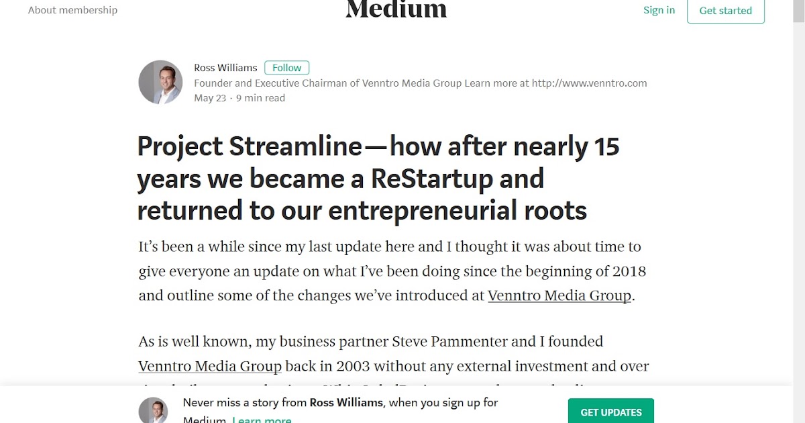The height and width of the screenshot is (423, 805).
Task: Click GET UPDATES button
Action: point(611,412)
